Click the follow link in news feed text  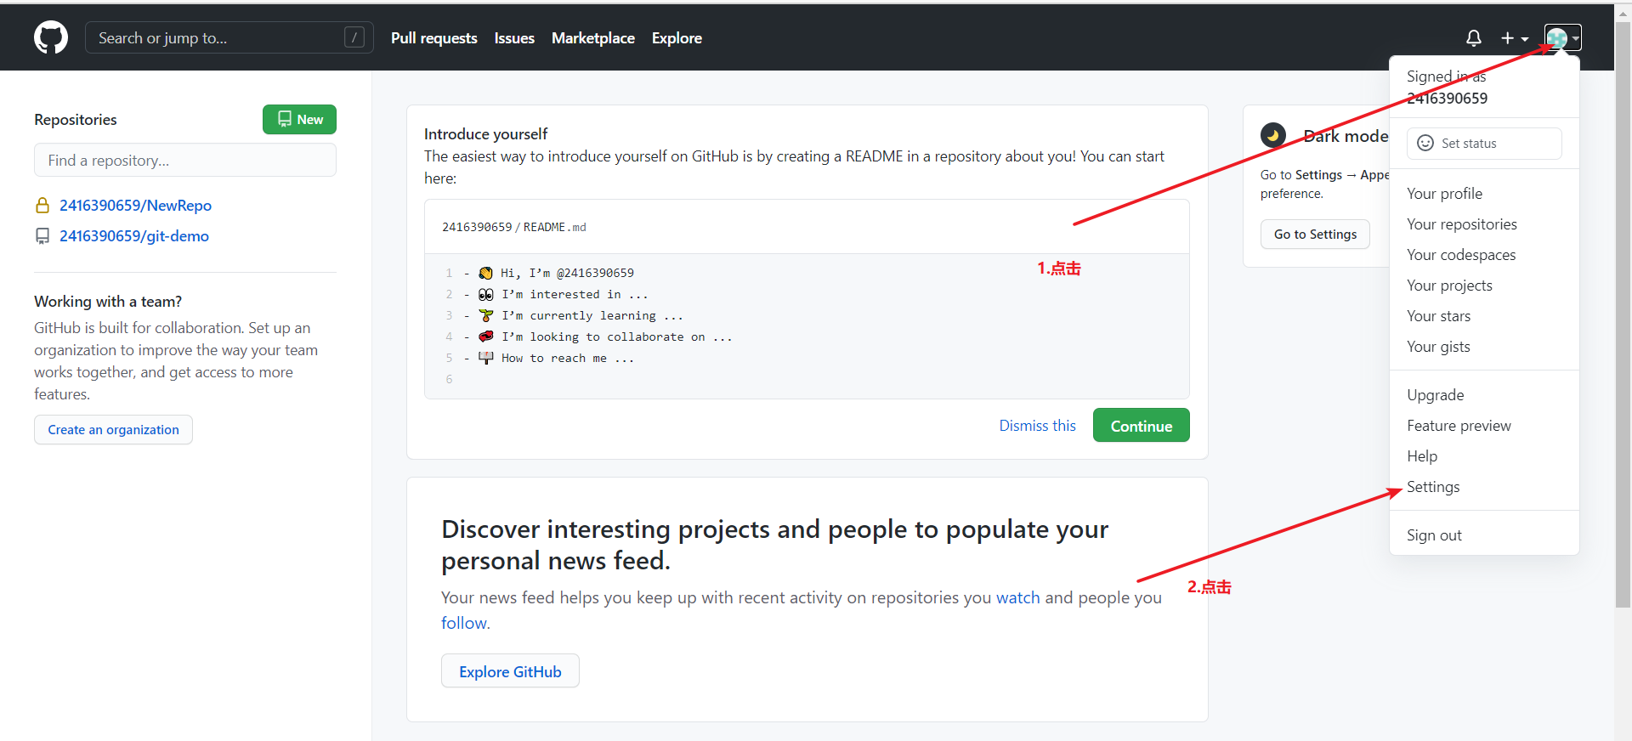tap(463, 623)
